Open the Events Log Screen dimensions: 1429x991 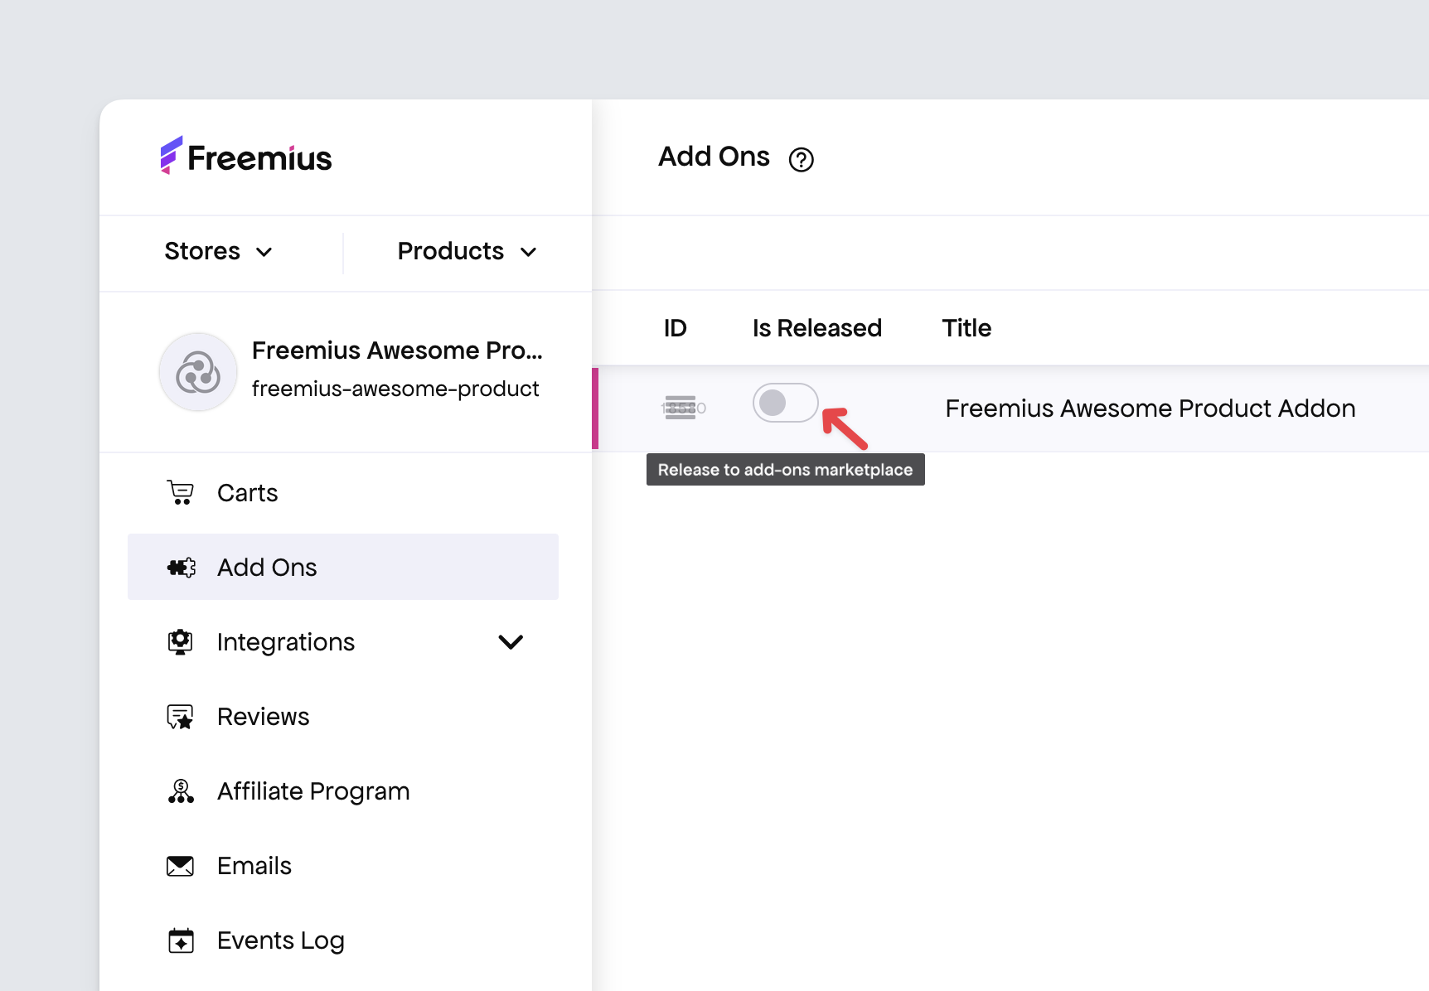point(343,940)
